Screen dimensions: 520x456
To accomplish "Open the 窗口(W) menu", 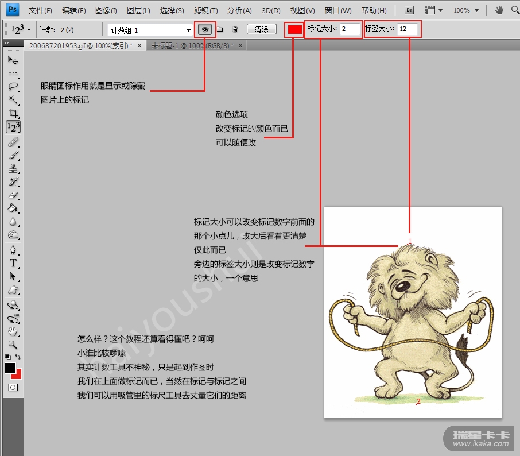I will [x=338, y=10].
